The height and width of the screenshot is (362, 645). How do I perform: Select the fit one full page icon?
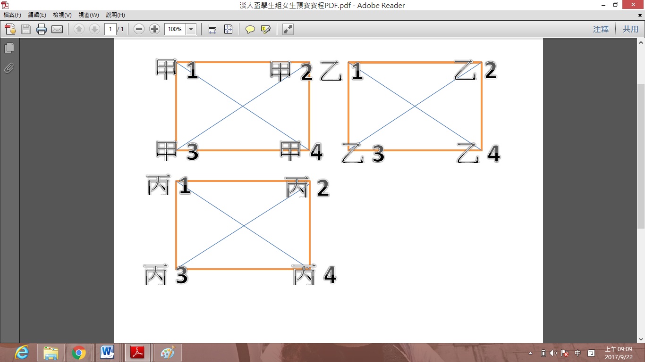(228, 29)
